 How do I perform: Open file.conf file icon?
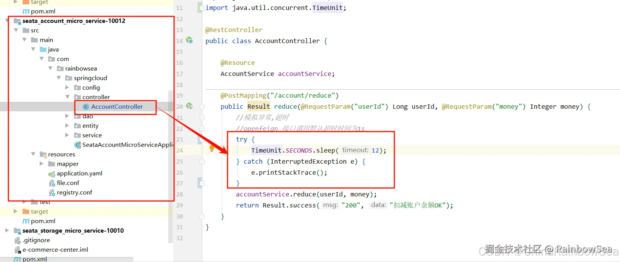tap(52, 183)
